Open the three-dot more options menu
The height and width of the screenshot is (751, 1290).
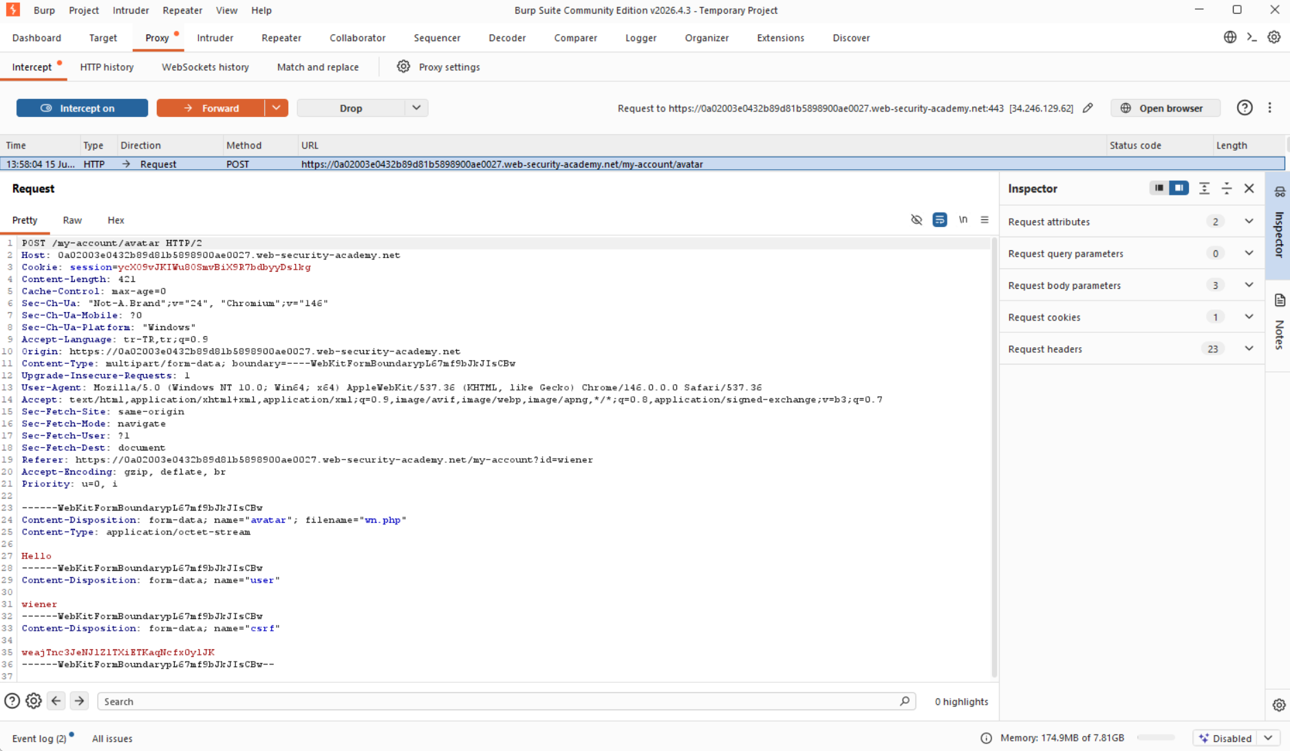[1270, 108]
